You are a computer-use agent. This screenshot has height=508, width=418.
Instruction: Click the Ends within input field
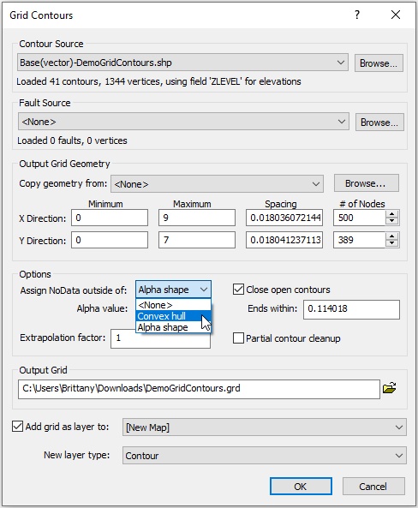[x=351, y=309]
